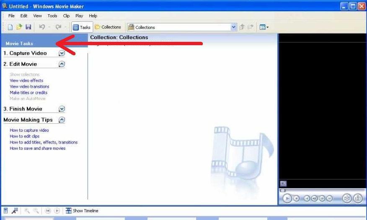The image size is (367, 220).
Task: Click the Show collections link
Action: coord(25,74)
